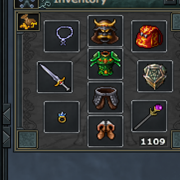Select the crystal ring in ring slot
Screen dimensions: 180x180
pos(62,117)
